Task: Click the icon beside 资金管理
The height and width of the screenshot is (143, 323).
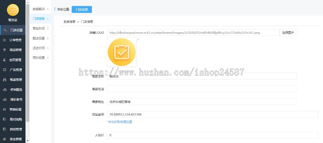Action: tap(4, 139)
